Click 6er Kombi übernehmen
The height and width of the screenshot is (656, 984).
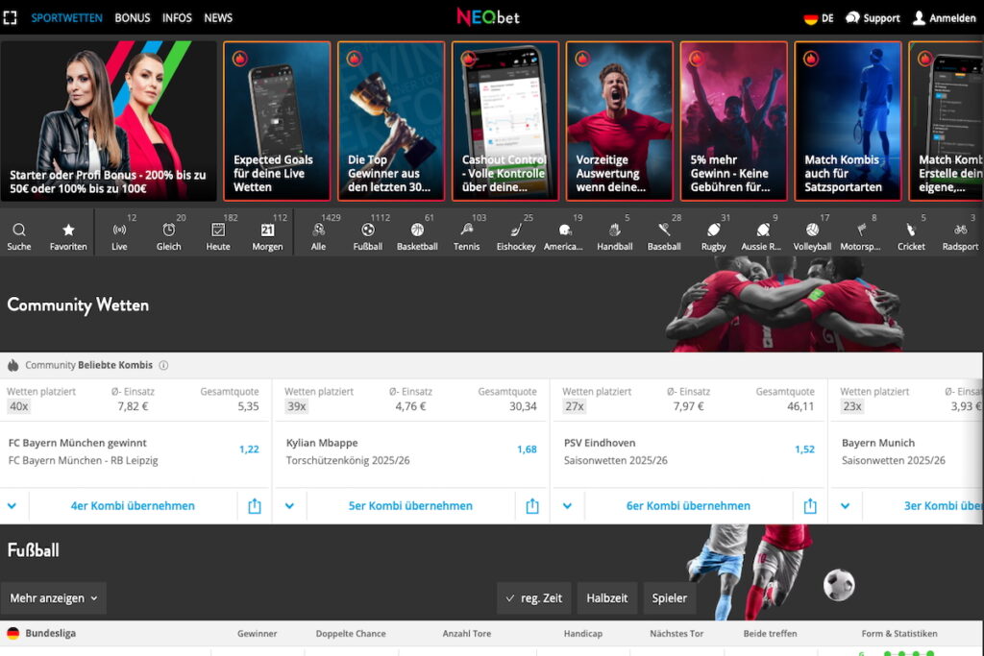pyautogui.click(x=688, y=505)
